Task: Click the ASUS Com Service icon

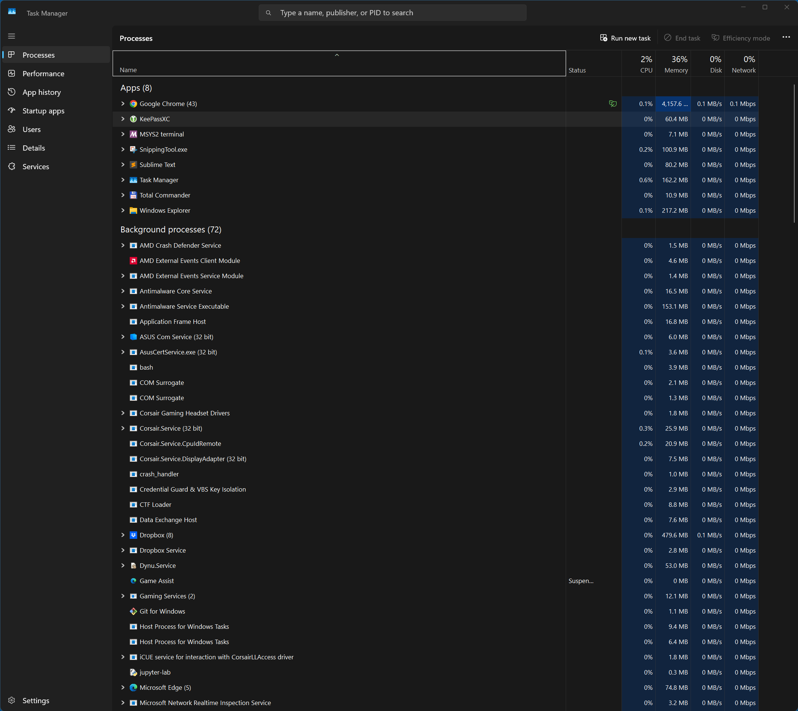Action: 133,337
